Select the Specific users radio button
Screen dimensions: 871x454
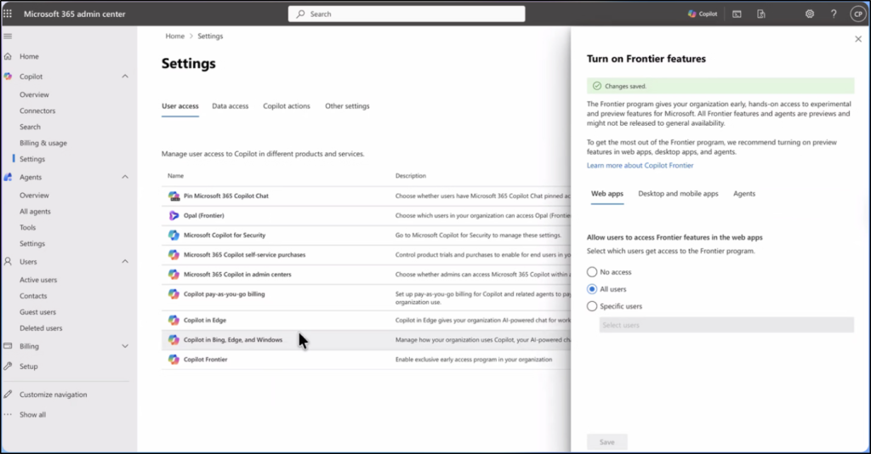pos(592,306)
